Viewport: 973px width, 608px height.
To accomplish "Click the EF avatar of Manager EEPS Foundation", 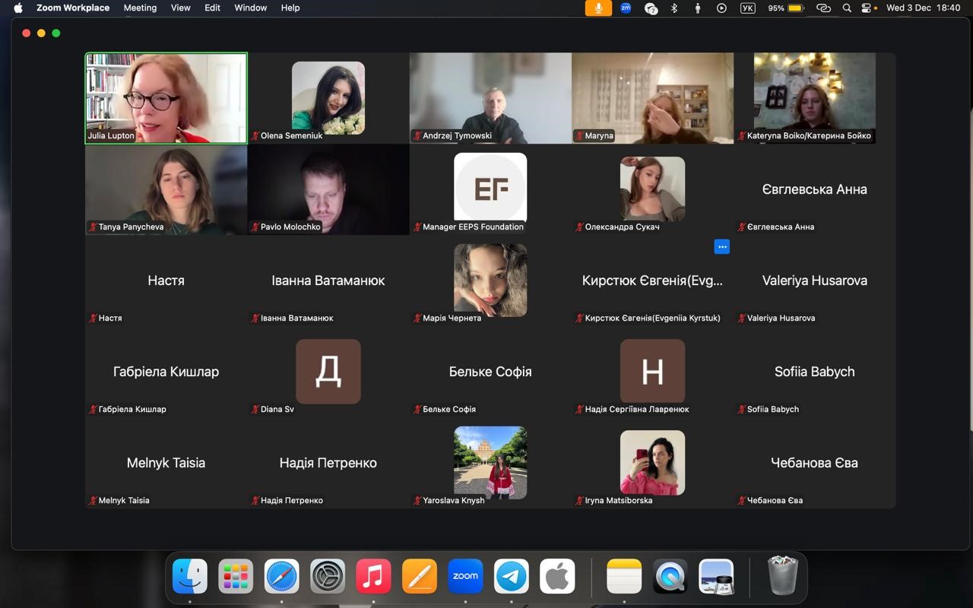I will click(490, 188).
